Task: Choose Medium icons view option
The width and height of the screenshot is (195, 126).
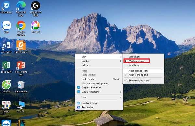Action: (143, 61)
